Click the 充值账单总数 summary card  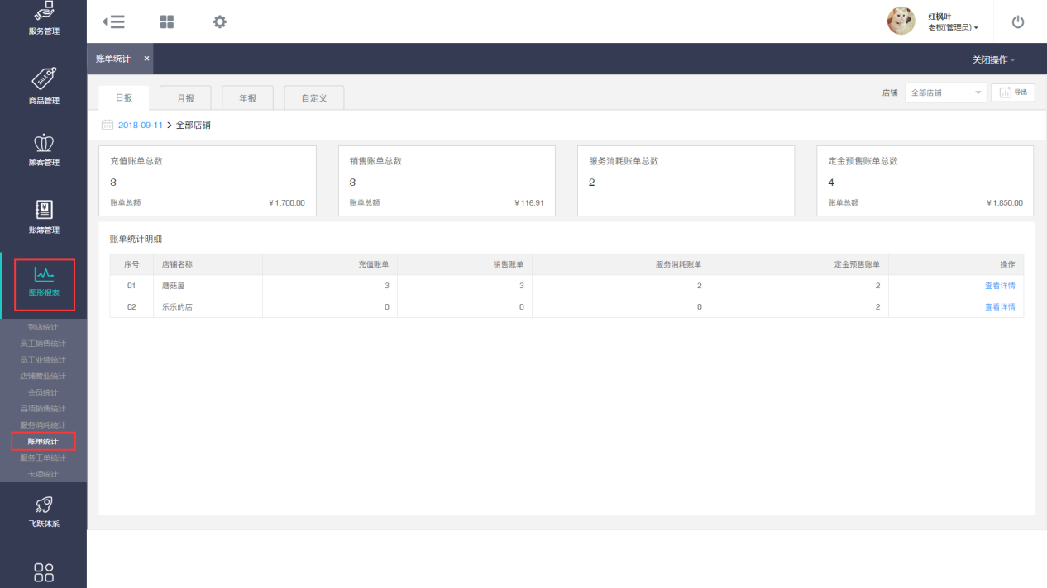(208, 181)
